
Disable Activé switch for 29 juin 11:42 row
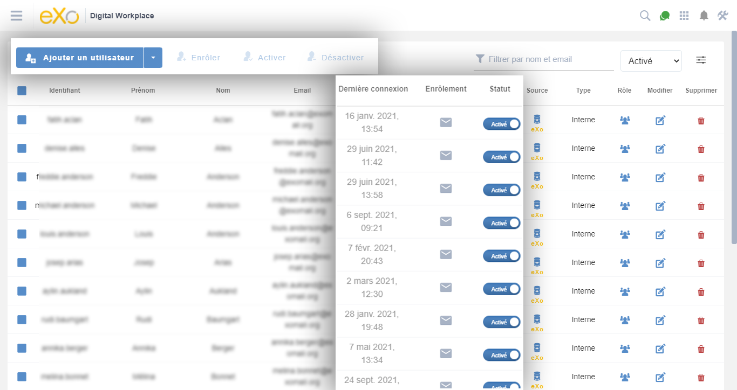[502, 157]
